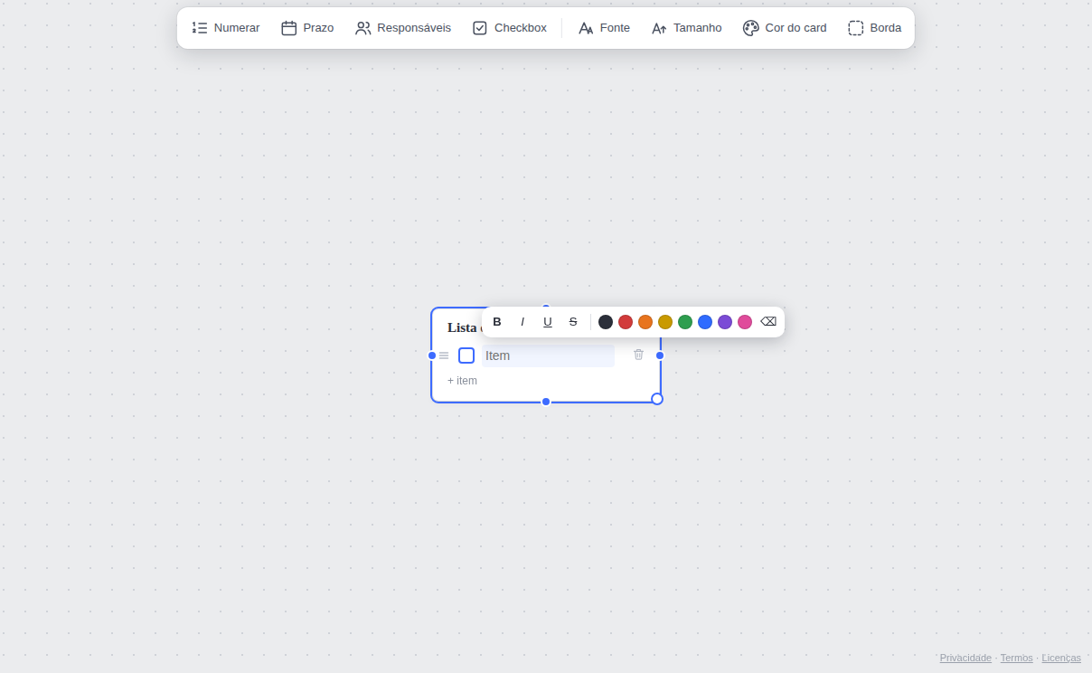
Task: Delete the item using trash icon
Action: (x=639, y=355)
